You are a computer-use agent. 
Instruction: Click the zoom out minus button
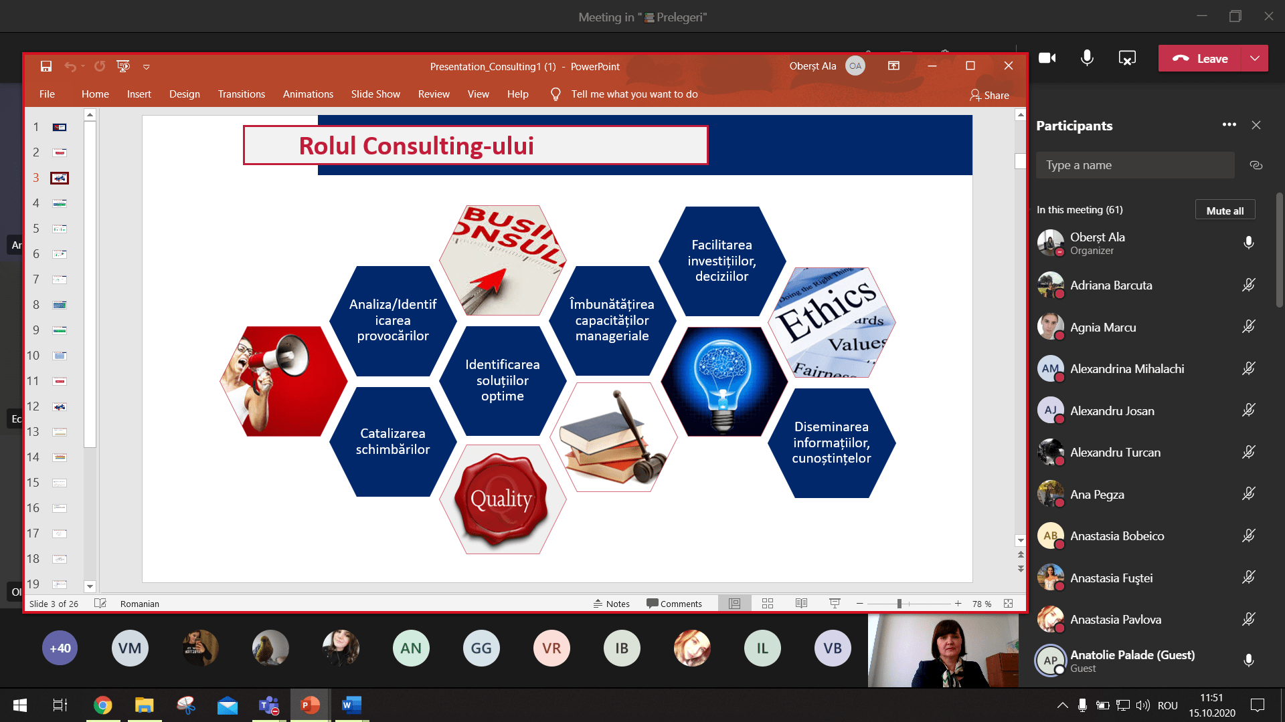(x=859, y=604)
